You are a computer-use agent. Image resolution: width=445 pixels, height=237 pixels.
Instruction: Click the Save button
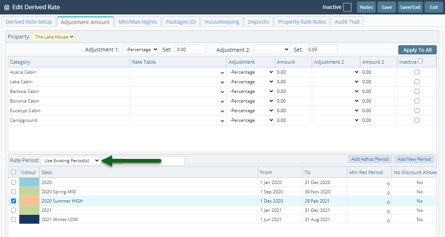click(386, 7)
